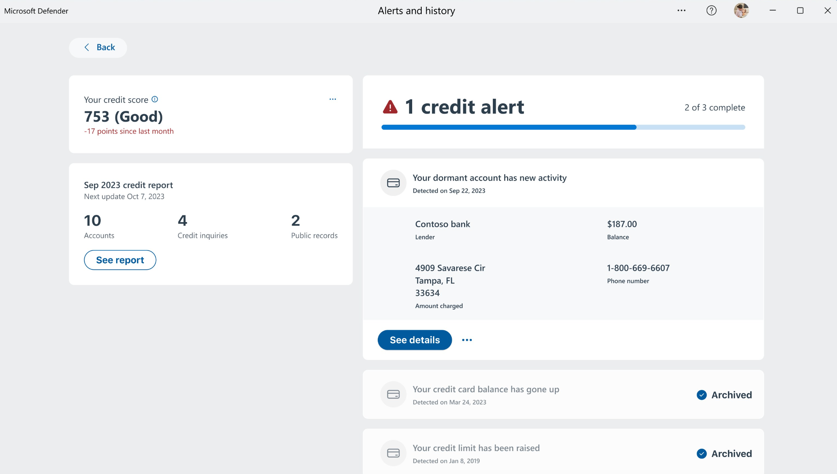
Task: Expand 'Your credit card balance has gone up' alert
Action: pyautogui.click(x=563, y=394)
